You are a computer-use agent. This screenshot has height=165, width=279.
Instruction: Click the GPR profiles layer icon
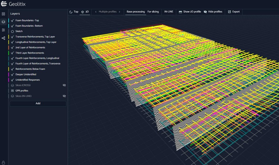12,91
